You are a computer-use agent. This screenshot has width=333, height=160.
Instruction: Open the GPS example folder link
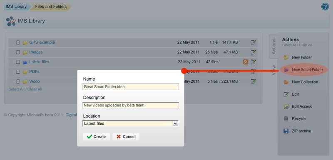point(42,42)
